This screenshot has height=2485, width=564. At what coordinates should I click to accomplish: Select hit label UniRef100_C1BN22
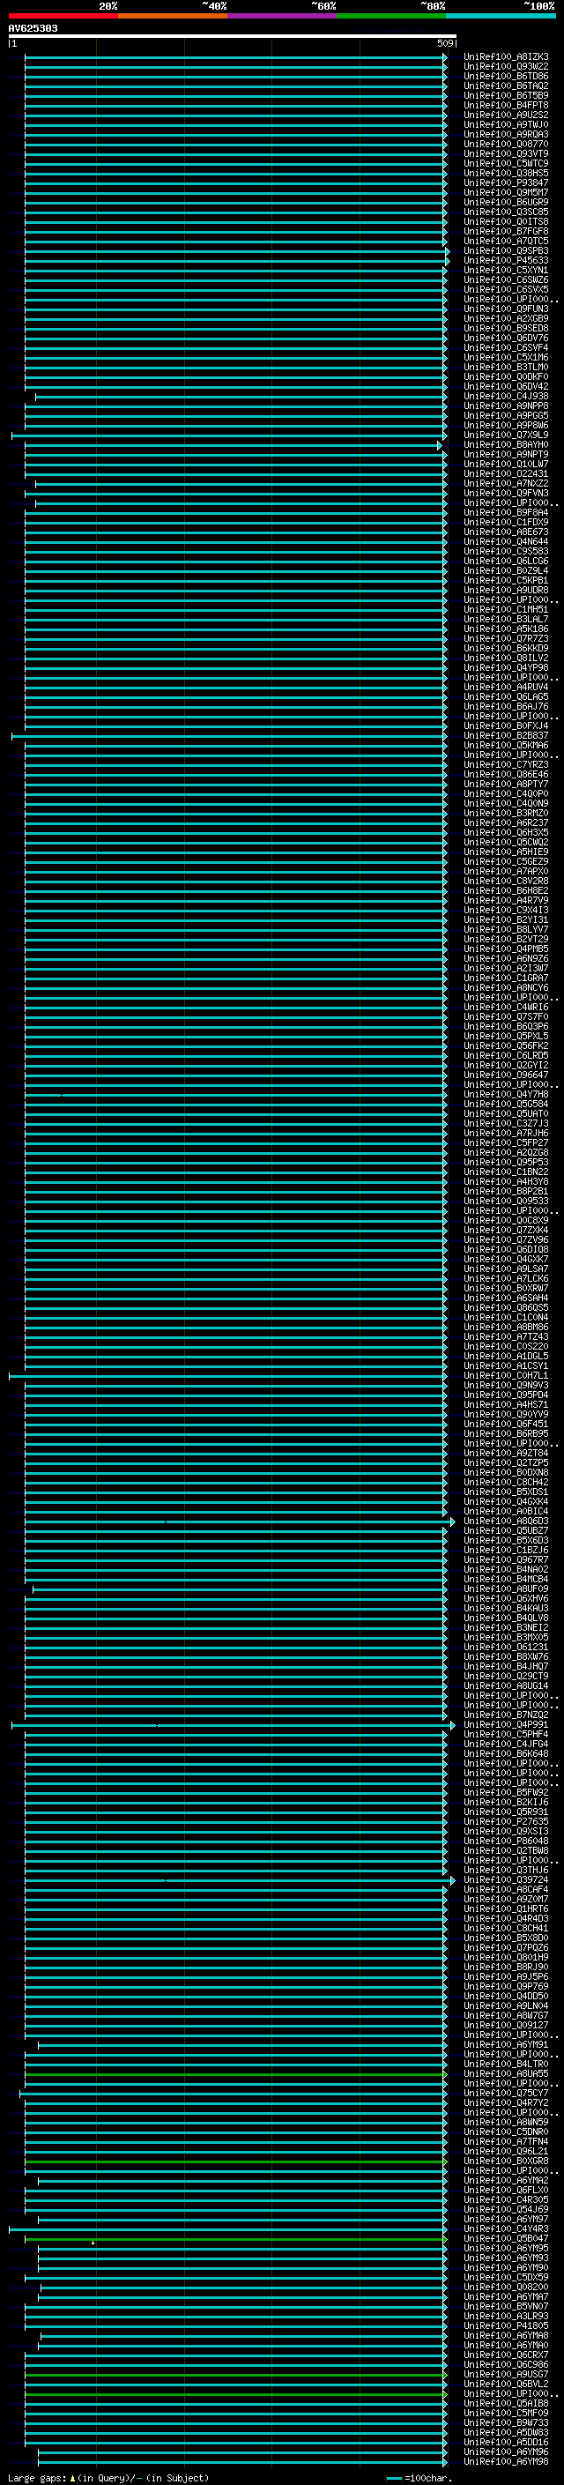[506, 1172]
